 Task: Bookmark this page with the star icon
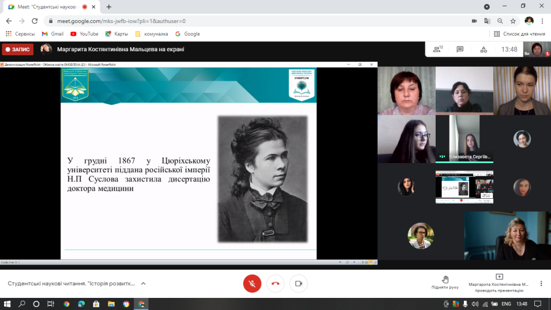513,21
